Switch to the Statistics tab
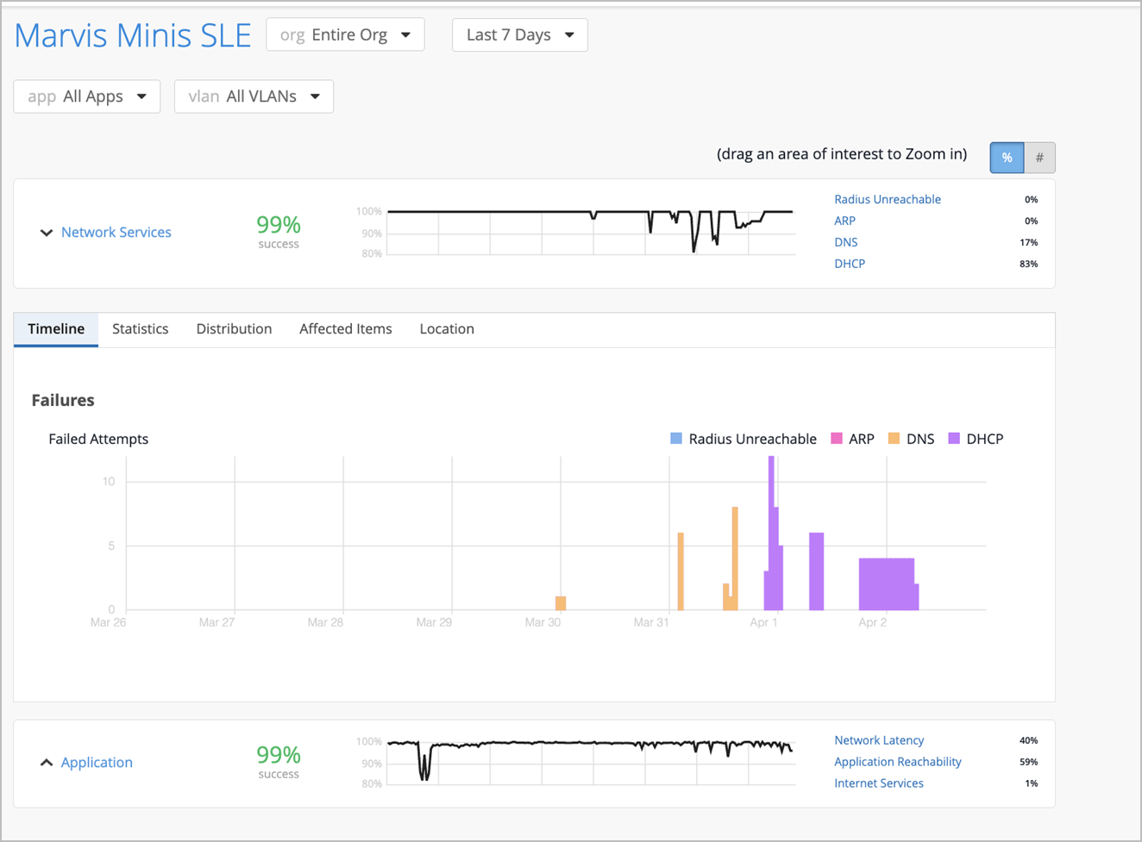 (141, 329)
